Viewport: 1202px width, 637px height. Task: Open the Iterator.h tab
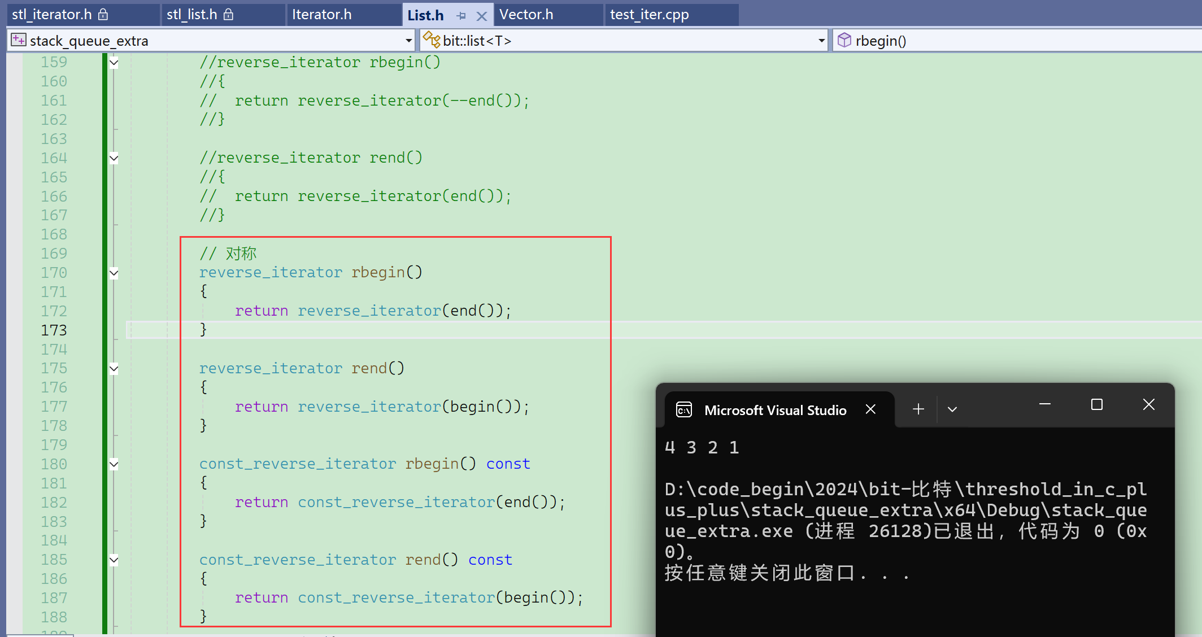[x=321, y=15]
